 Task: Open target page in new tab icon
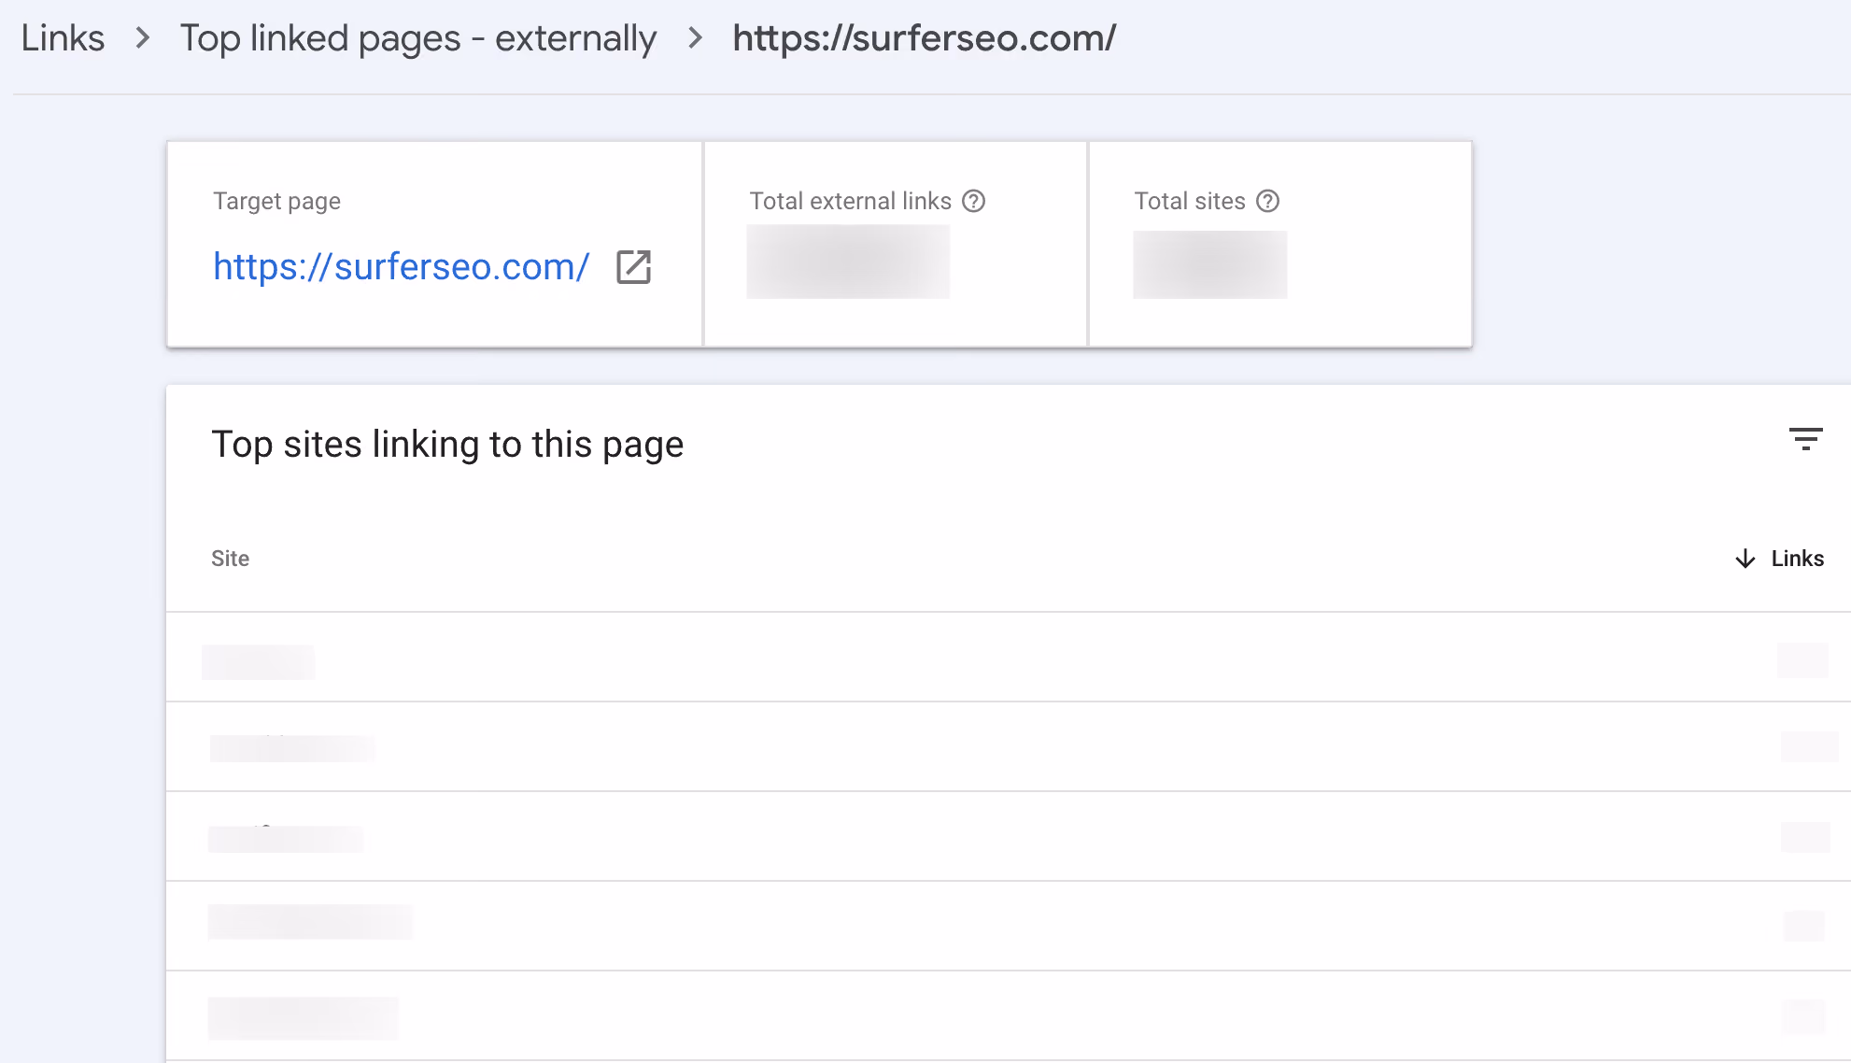[x=633, y=267]
